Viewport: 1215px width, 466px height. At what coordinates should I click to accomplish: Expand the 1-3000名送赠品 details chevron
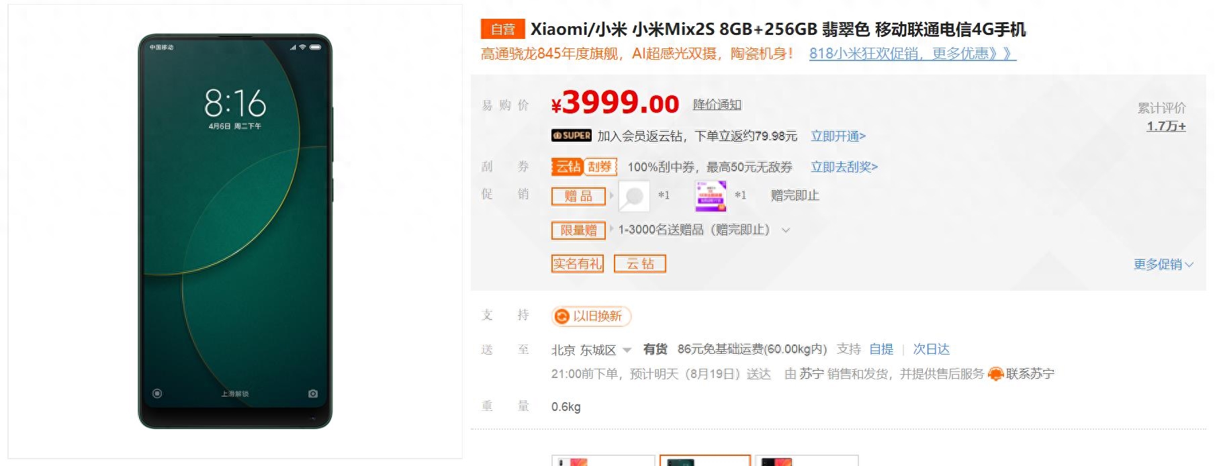786,230
